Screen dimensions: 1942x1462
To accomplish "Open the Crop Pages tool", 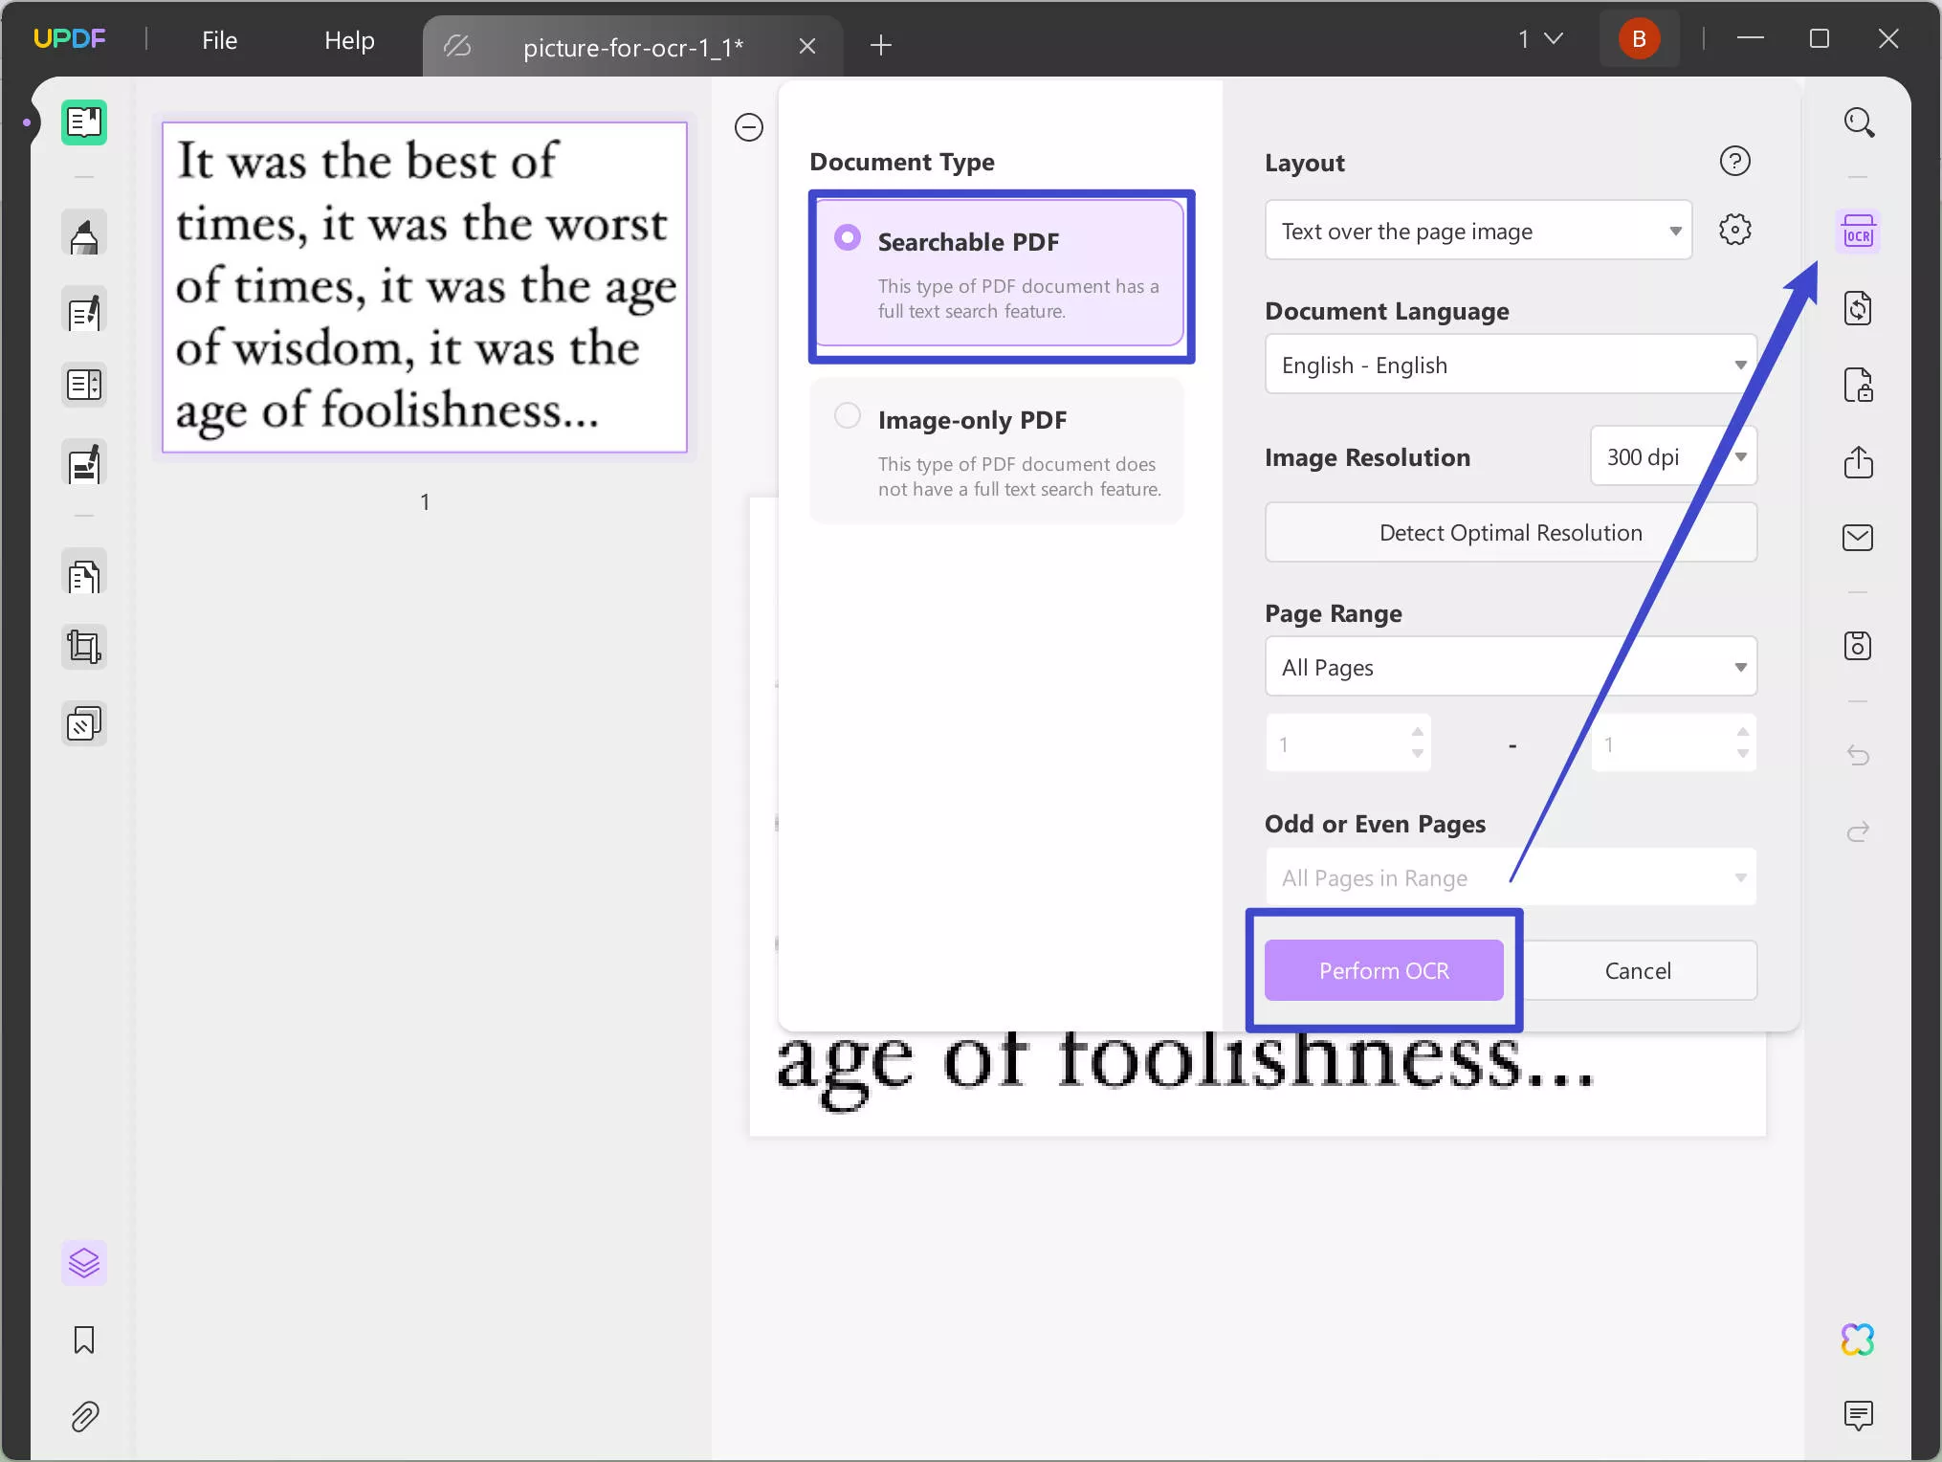I will click(84, 648).
